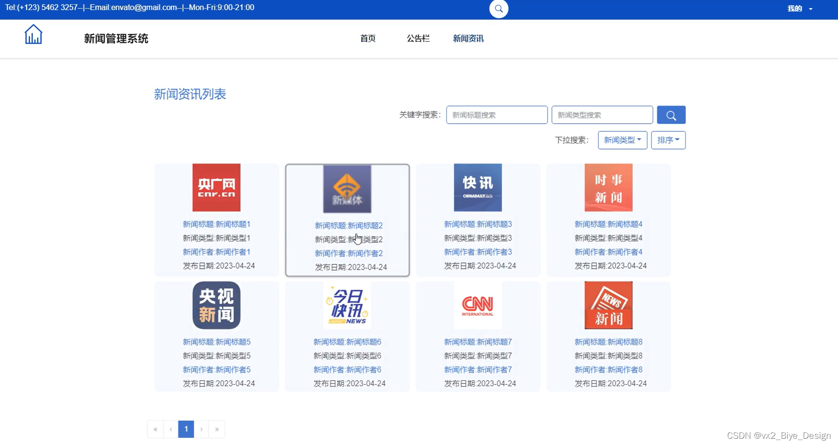Click author link 新闻作者:新闻作者6
This screenshot has height=445, width=838.
click(x=347, y=369)
